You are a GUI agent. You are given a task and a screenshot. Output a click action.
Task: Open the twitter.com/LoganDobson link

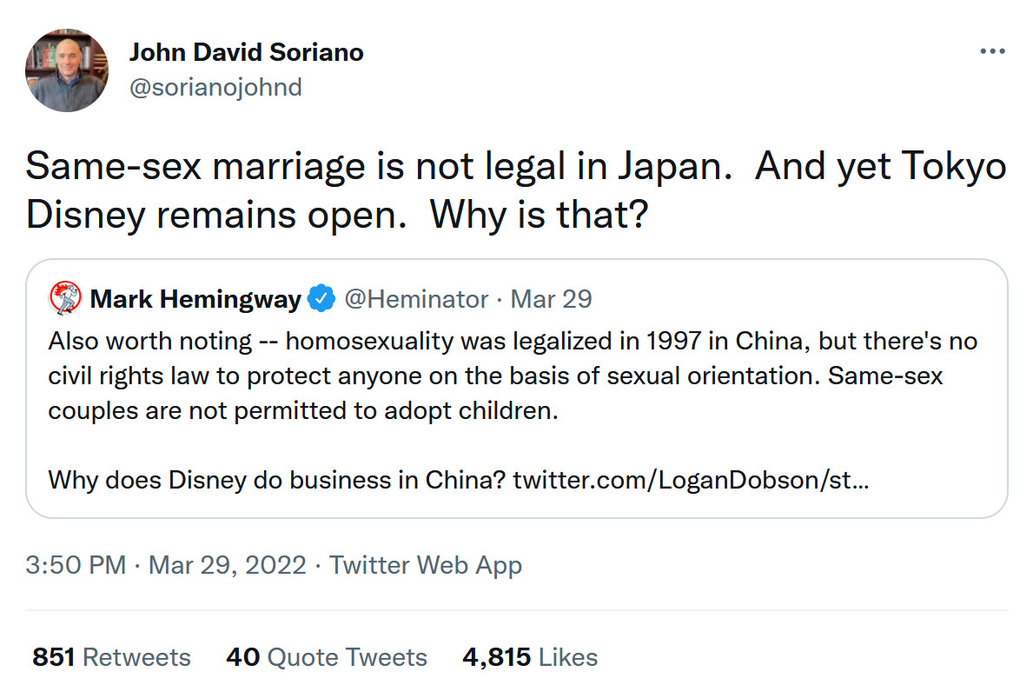click(690, 479)
